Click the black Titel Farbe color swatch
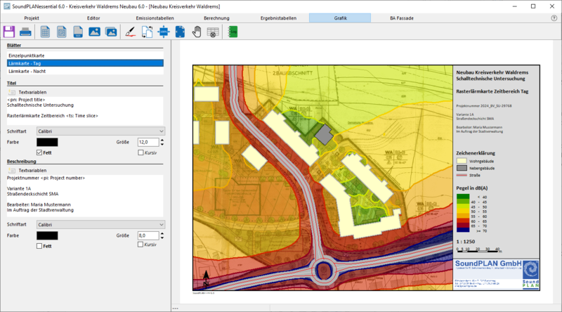562x312 pixels. (x=46, y=142)
